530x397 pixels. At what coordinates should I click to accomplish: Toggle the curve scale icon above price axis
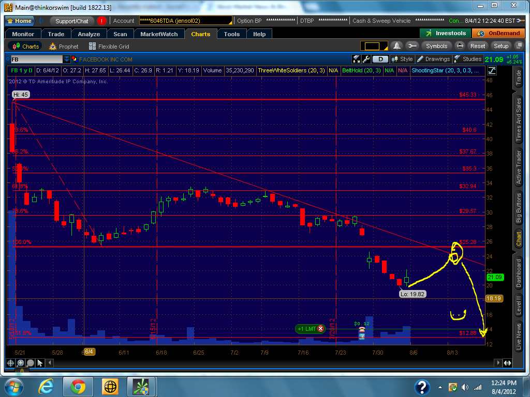[492, 70]
